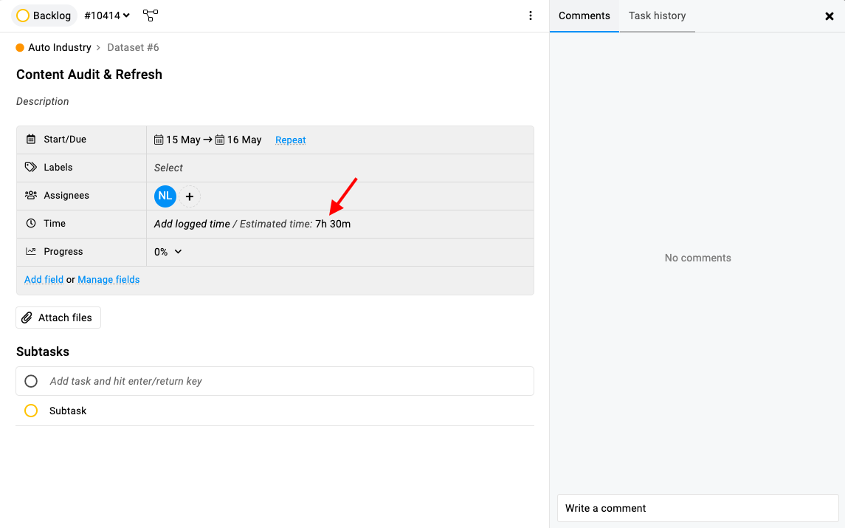Image resolution: width=845 pixels, height=528 pixels.
Task: Click the Time clock icon
Action: [x=31, y=223]
